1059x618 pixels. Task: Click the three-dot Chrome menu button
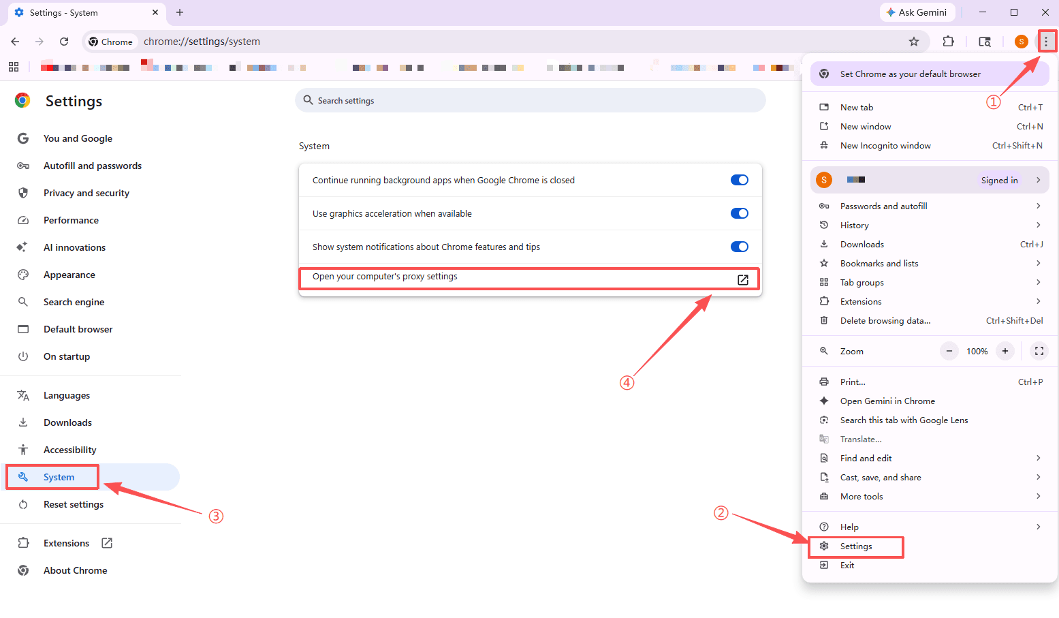[x=1046, y=42]
